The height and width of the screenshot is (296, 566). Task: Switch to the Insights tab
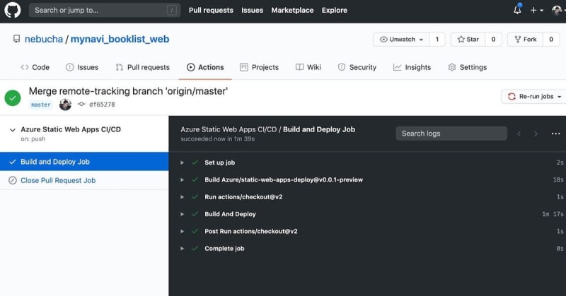point(412,67)
